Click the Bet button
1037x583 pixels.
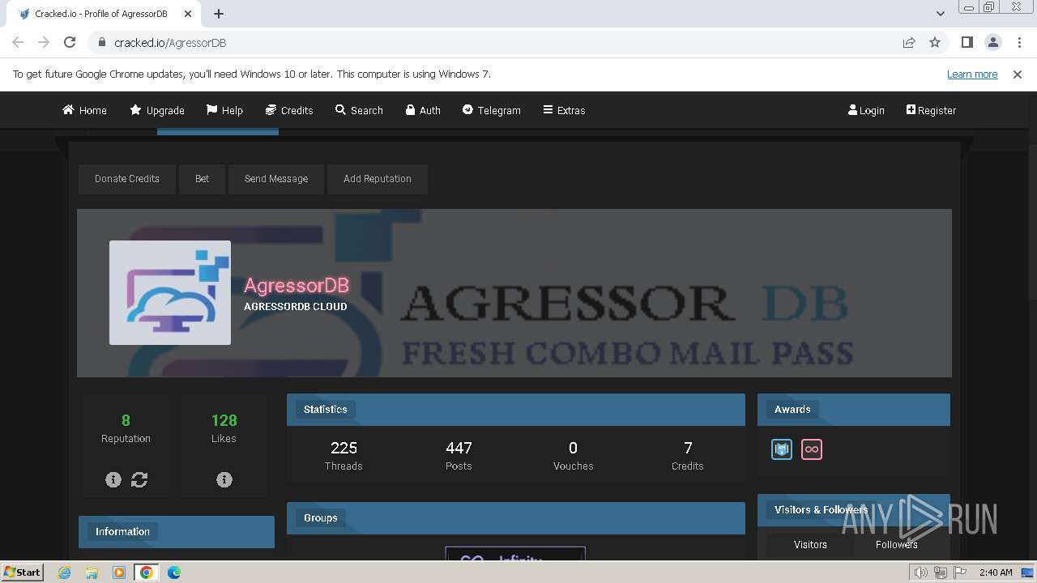(202, 179)
